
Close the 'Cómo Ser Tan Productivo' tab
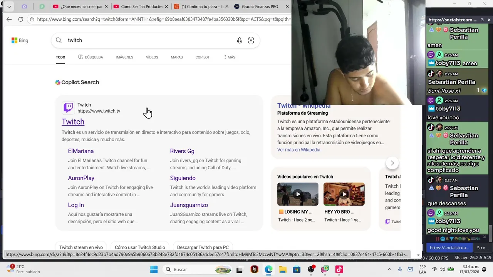tap(167, 7)
